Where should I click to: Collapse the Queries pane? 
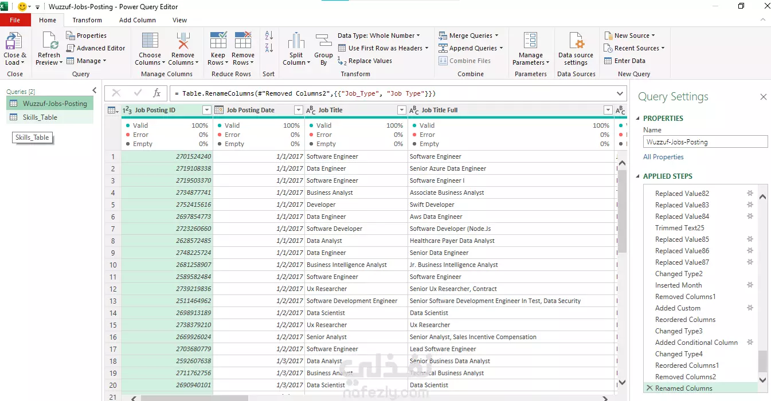(95, 90)
